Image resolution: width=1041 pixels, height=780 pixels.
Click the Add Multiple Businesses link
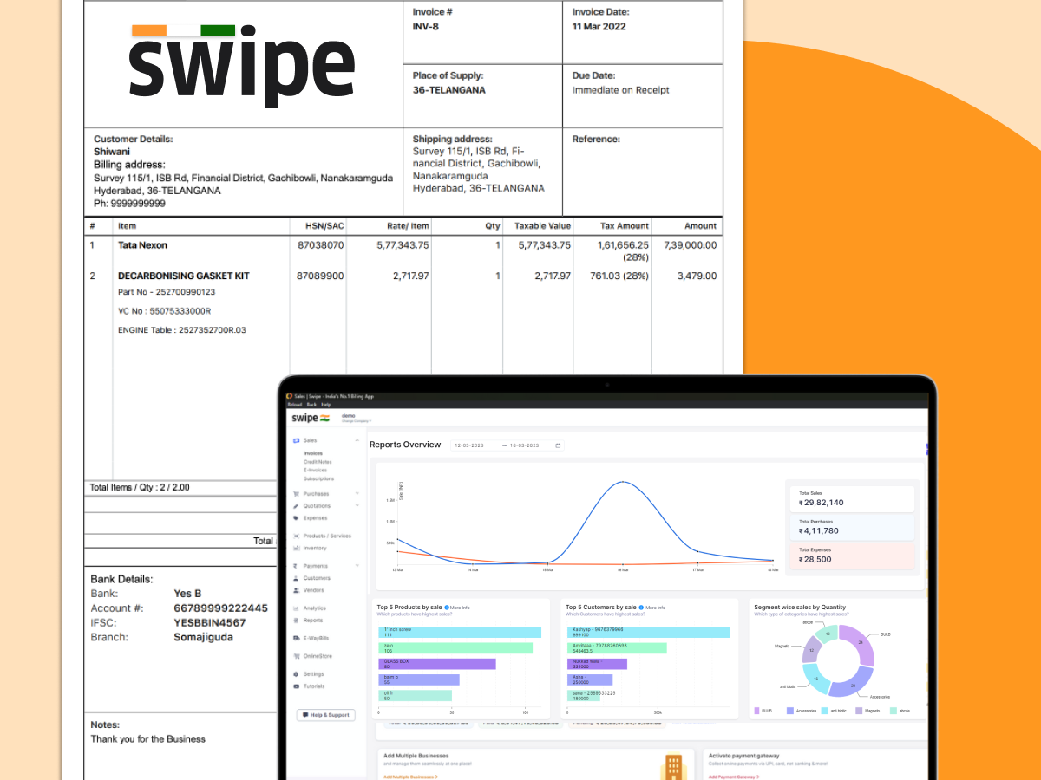[x=410, y=777]
